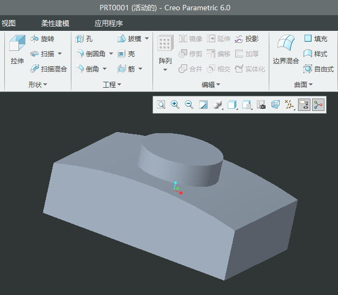
Task: Click the Offset (偏移) tool
Action: click(x=218, y=54)
